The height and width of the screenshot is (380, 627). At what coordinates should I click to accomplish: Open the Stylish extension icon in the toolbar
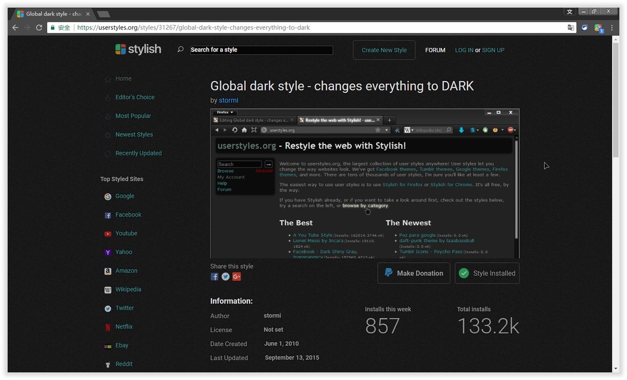(x=598, y=28)
